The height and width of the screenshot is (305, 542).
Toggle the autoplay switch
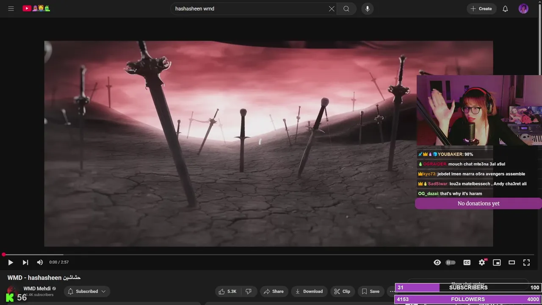coord(451,263)
